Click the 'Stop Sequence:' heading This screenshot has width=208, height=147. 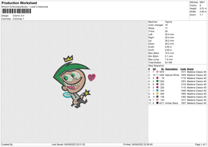[x=156, y=66]
